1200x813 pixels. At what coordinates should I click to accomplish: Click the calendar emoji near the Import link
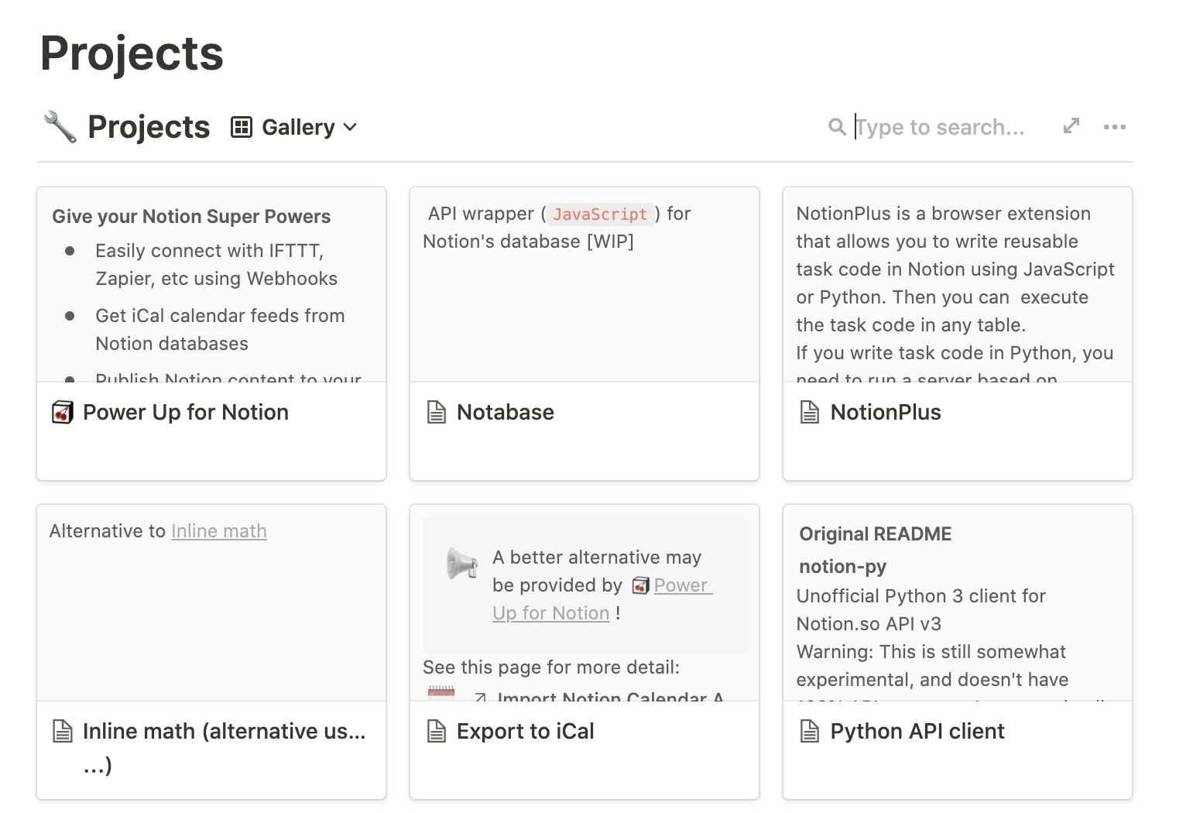pyautogui.click(x=441, y=693)
